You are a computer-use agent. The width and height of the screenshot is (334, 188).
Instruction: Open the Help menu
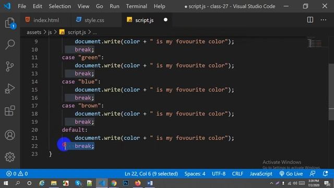pyautogui.click(x=159, y=6)
